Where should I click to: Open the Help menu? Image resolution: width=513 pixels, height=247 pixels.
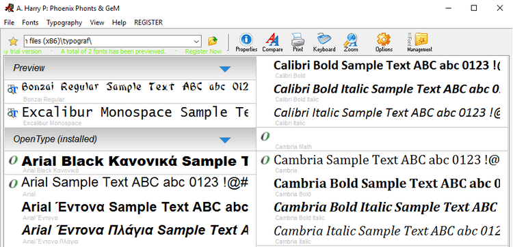pos(119,23)
